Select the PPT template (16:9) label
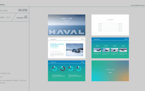 22,17
